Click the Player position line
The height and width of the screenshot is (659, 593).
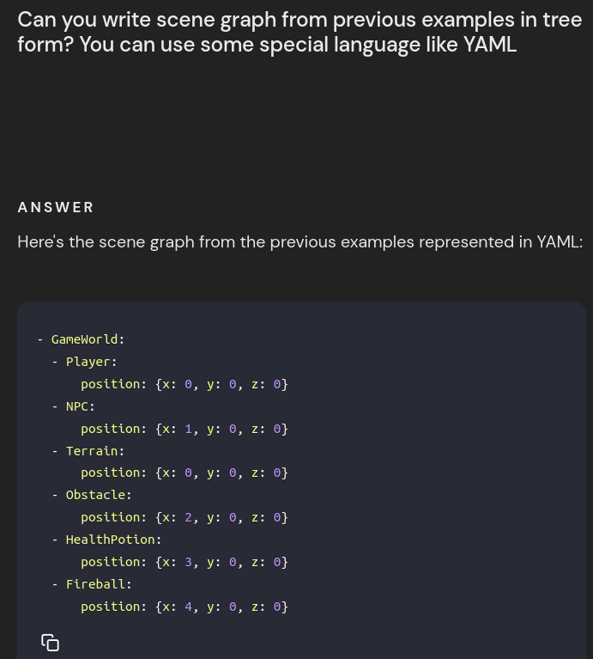pos(185,384)
